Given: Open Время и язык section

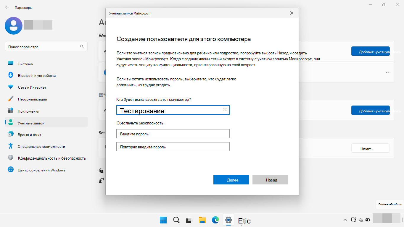Looking at the screenshot, I should pos(46,134).
